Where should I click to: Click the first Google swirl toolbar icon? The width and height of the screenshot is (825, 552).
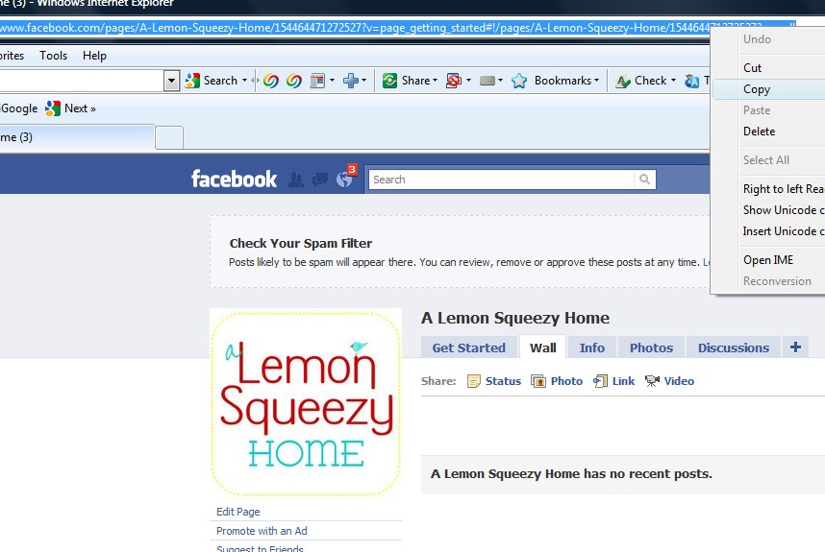[271, 81]
